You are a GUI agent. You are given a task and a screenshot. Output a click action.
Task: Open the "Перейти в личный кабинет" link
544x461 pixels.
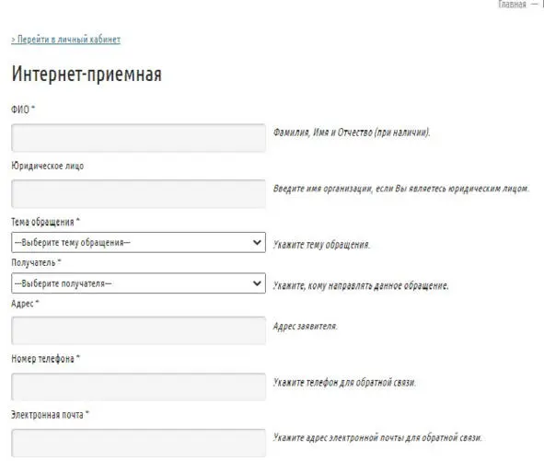point(66,40)
